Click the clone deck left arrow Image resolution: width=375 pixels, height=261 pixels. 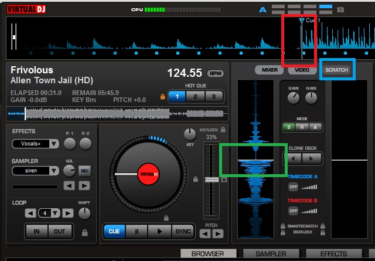click(x=294, y=158)
